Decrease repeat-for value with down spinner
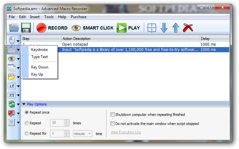Screen dimensions: 239x149 click(66, 135)
